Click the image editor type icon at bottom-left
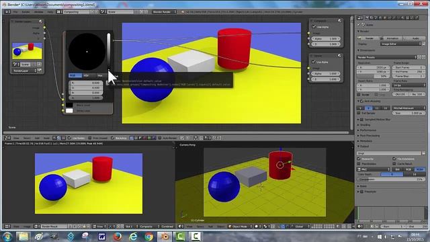The image size is (430, 242). pyautogui.click(x=7, y=227)
